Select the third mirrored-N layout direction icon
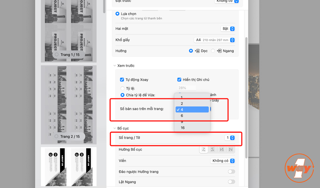The height and width of the screenshot is (188, 320). coord(221,150)
